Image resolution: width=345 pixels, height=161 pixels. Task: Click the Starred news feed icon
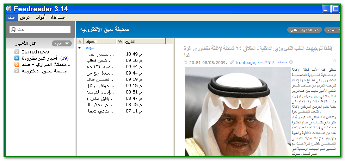[17, 52]
